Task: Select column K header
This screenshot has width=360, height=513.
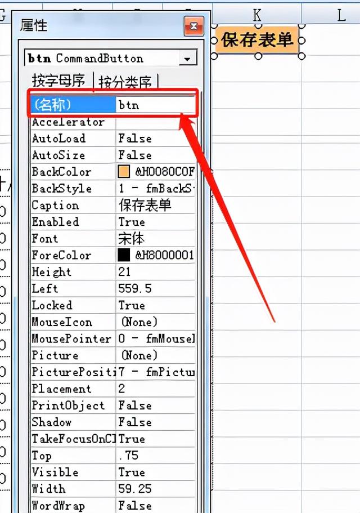Action: (256, 15)
